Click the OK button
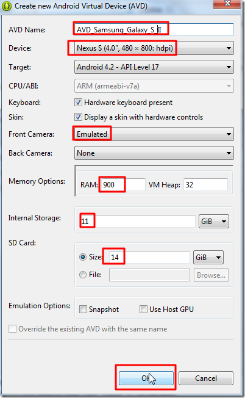Image resolution: width=245 pixels, height=398 pixels. 146,378
